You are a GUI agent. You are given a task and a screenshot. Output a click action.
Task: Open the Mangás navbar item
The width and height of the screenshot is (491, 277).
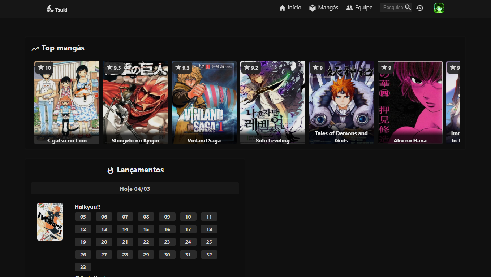324,8
